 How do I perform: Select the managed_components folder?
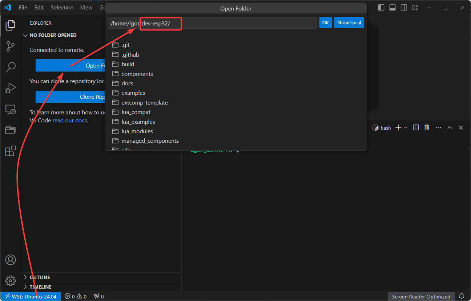click(x=235, y=141)
